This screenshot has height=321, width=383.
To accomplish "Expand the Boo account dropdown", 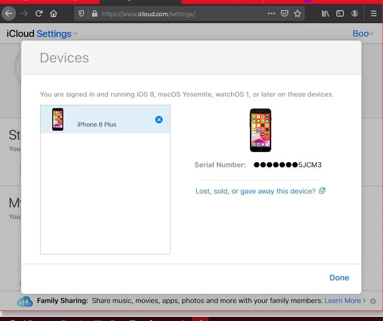I will 363,34.
